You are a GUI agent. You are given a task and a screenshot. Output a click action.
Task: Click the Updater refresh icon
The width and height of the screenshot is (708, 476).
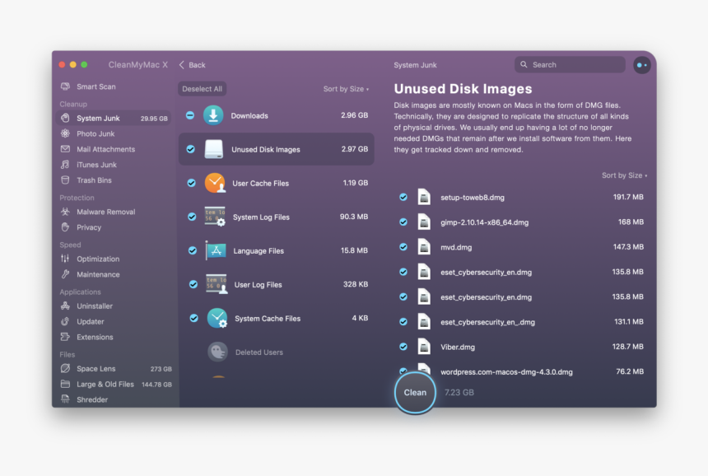66,321
